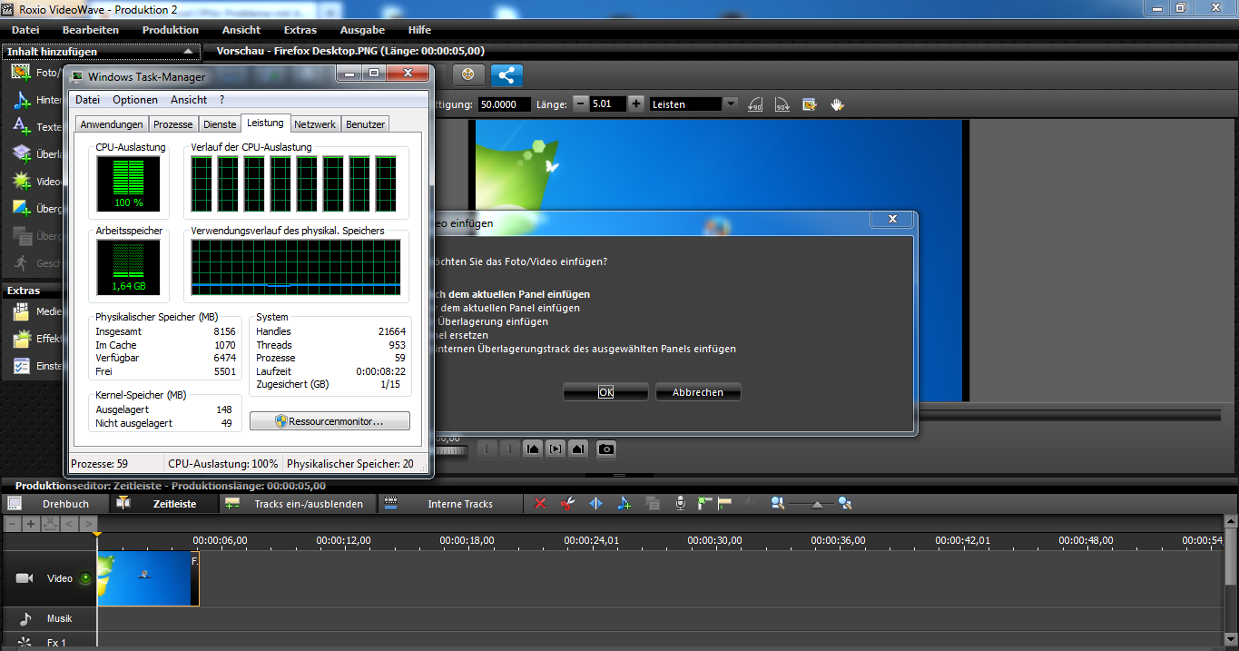Click the marker flag icon in timeline toolbar
The height and width of the screenshot is (651, 1239).
point(724,503)
